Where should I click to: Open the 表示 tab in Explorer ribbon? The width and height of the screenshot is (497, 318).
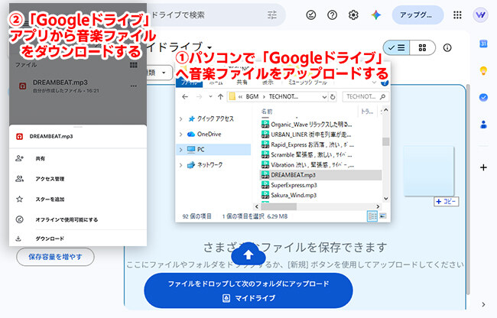click(x=268, y=83)
